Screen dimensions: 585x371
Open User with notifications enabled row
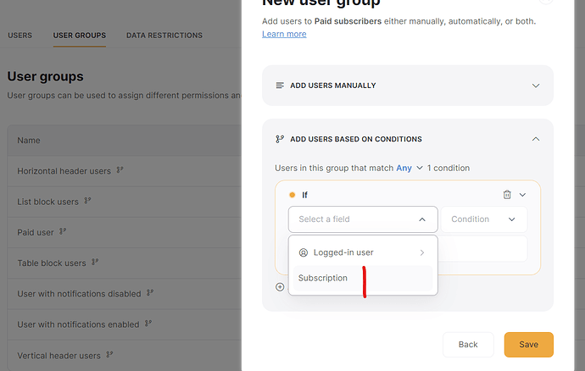(125, 324)
